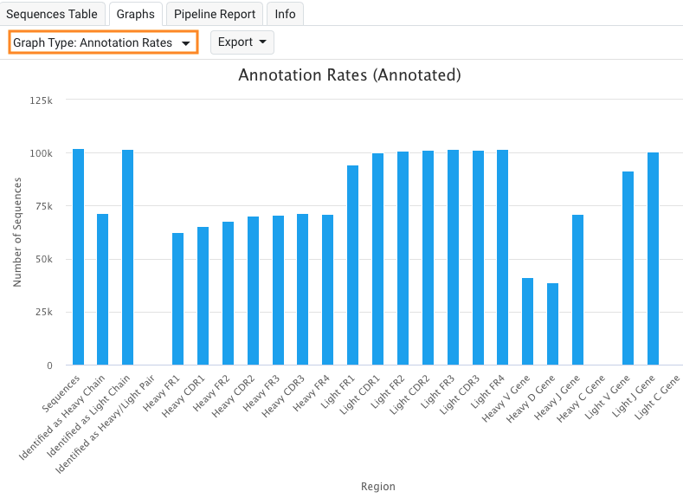Click the 75k y-axis label

[x=44, y=206]
